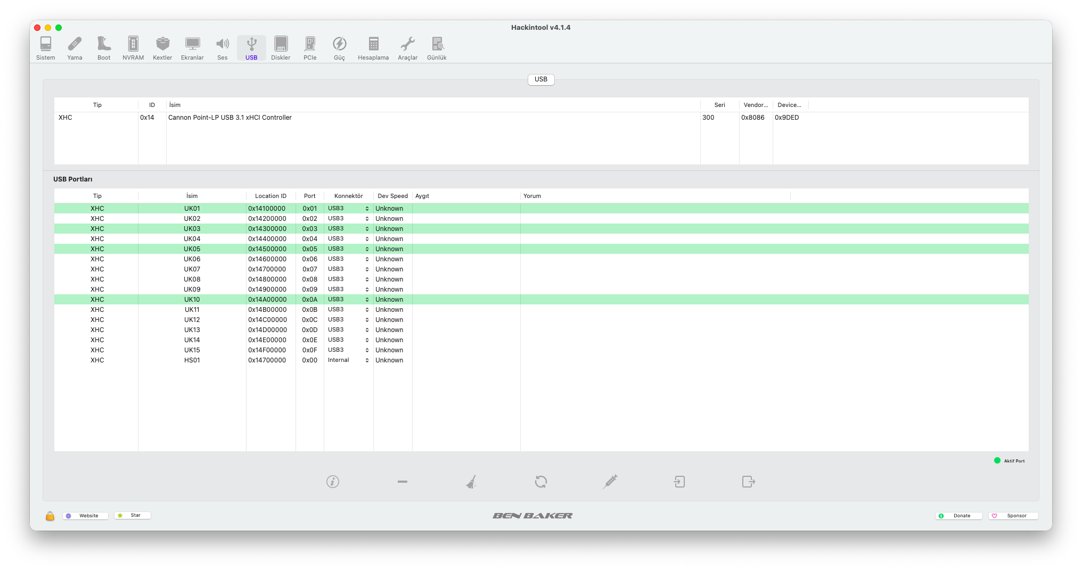The width and height of the screenshot is (1082, 570).
Task: Select the USB tab above the controller table
Action: (541, 79)
